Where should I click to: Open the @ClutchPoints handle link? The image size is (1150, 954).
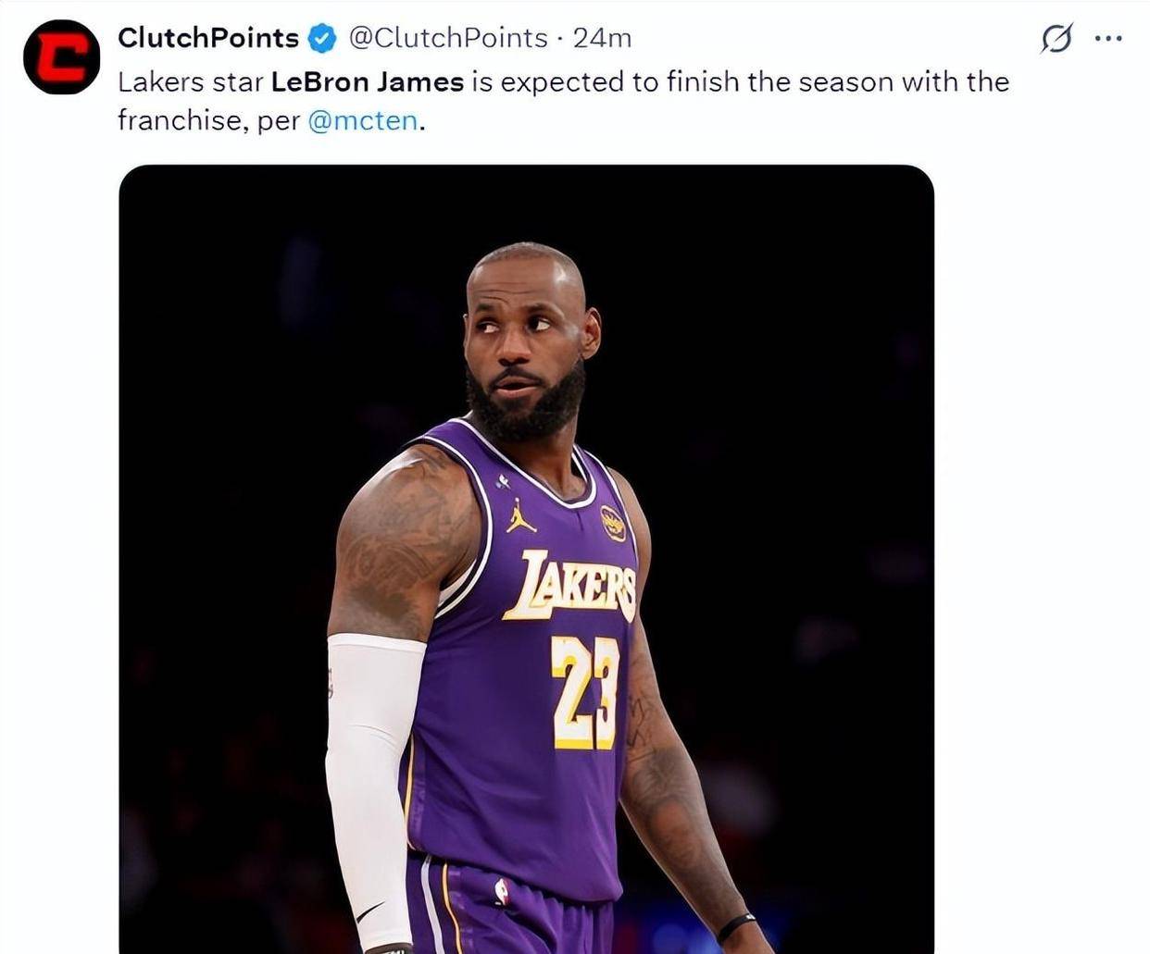pos(447,38)
